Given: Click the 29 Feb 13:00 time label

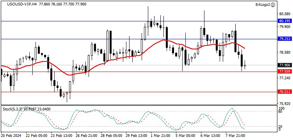Looking at the screenshot, I should click(136, 135).
